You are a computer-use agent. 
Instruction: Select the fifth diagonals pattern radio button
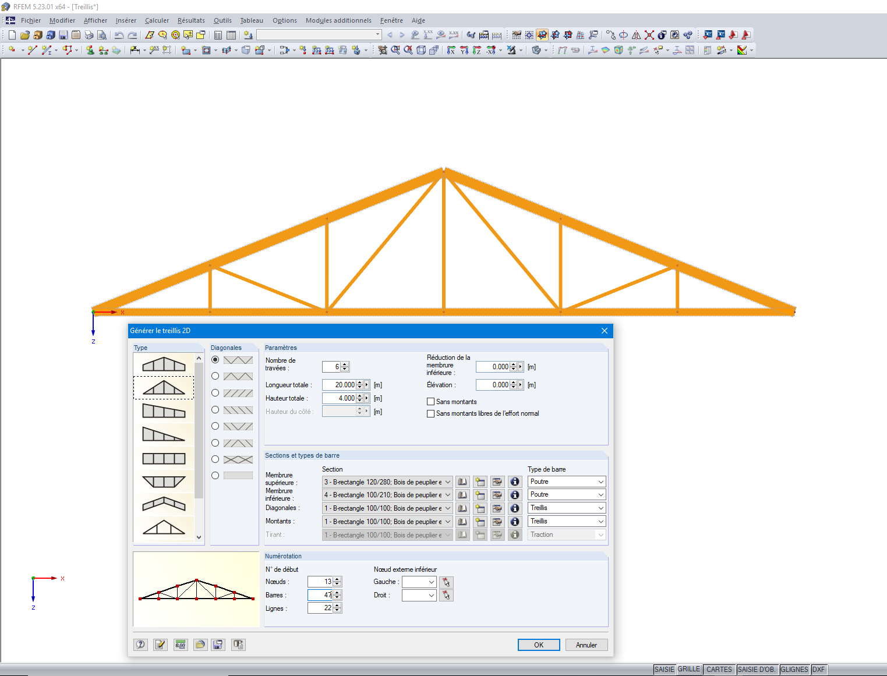tap(215, 426)
